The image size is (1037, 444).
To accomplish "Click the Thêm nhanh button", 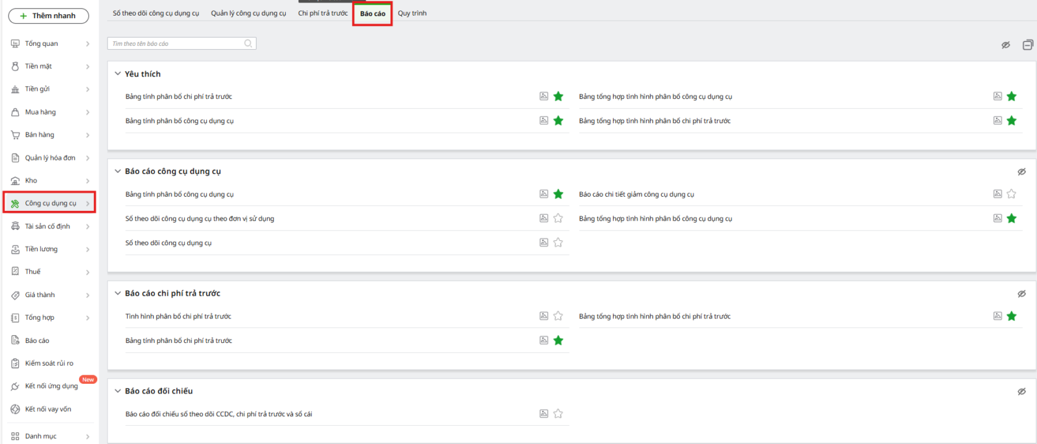I will click(49, 16).
